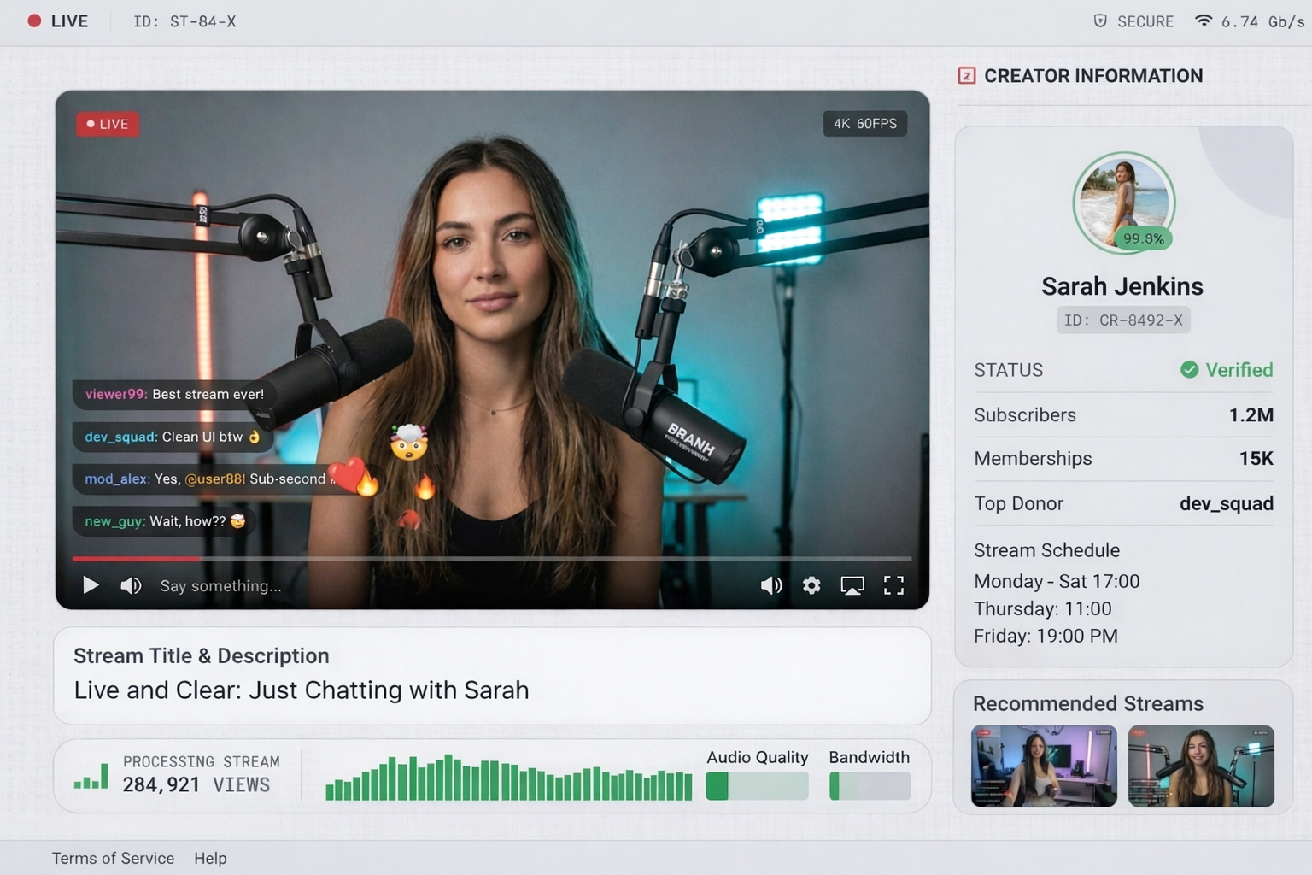This screenshot has height=875, width=1312.
Task: Open the second recommended stream thumbnail
Action: coord(1201,766)
